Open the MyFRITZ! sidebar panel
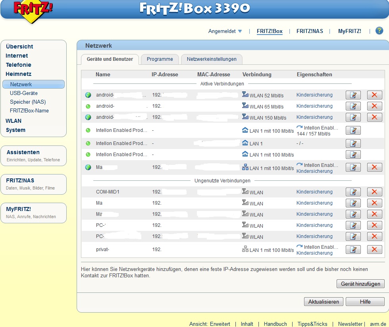The image size is (389, 327). point(33,213)
